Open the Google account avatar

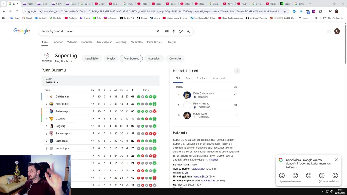point(337,31)
